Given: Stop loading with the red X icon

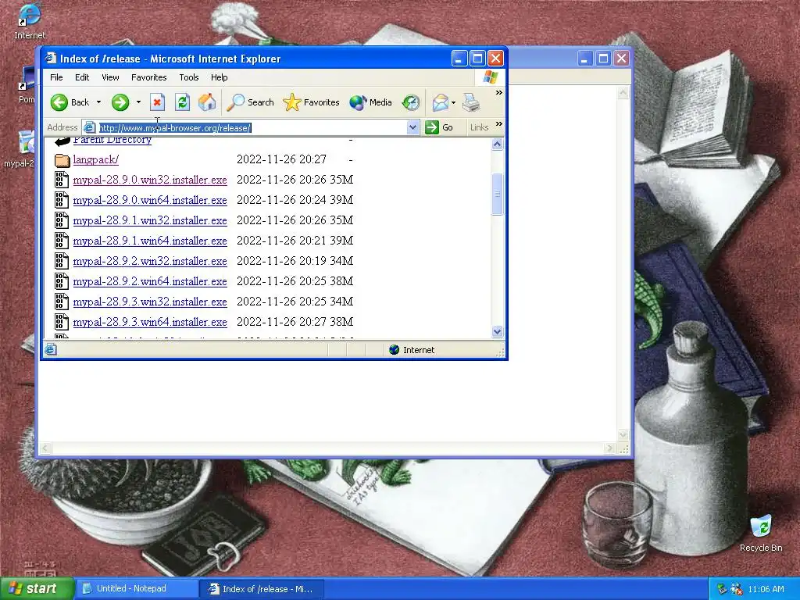Looking at the screenshot, I should [157, 102].
